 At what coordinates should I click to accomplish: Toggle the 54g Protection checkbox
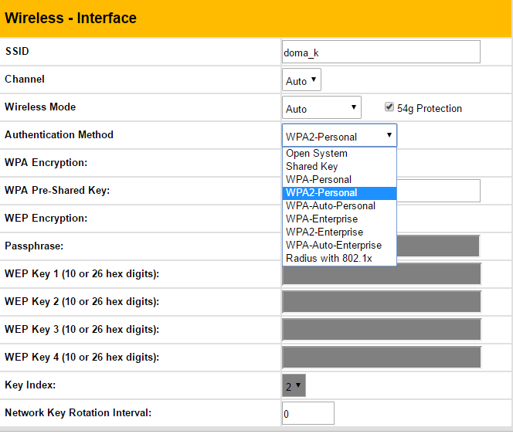pos(389,107)
